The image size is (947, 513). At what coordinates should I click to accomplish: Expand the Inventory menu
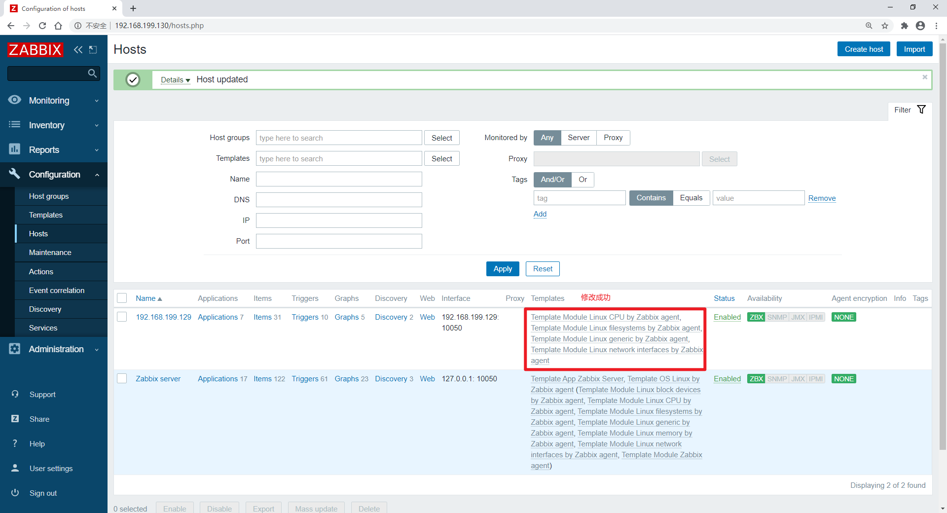54,125
